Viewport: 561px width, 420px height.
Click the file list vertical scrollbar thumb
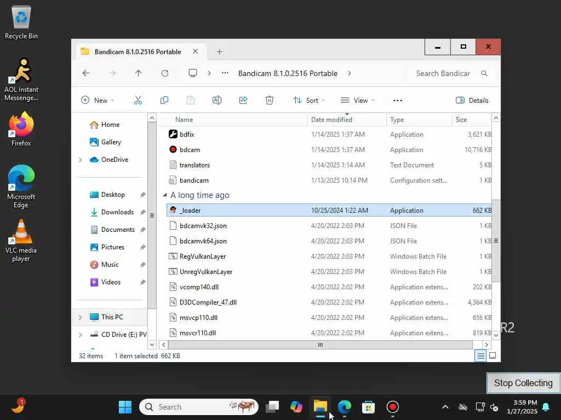point(496,241)
